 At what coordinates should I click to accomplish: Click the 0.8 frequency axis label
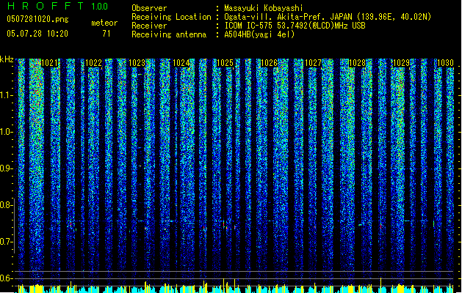7,205
